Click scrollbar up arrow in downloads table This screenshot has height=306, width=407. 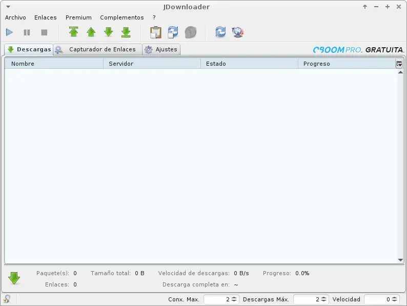[x=400, y=72]
